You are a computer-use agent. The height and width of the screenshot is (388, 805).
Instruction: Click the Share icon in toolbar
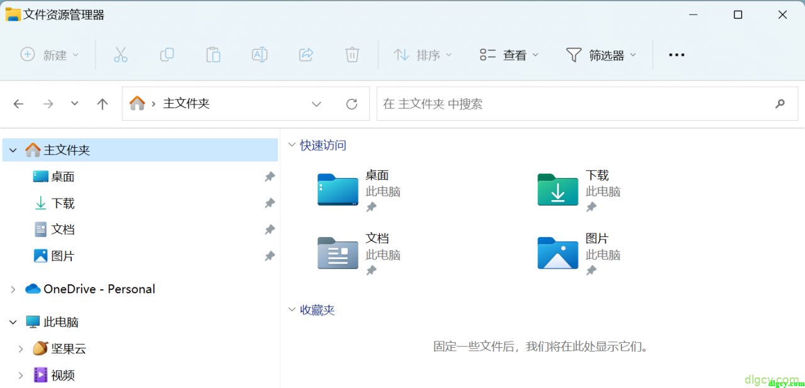coord(306,55)
